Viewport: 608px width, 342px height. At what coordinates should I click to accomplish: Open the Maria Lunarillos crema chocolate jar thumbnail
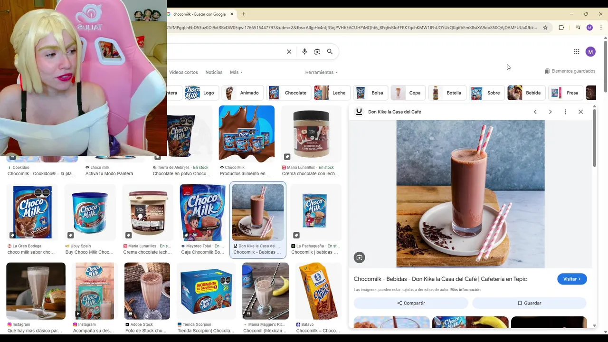coord(311,134)
